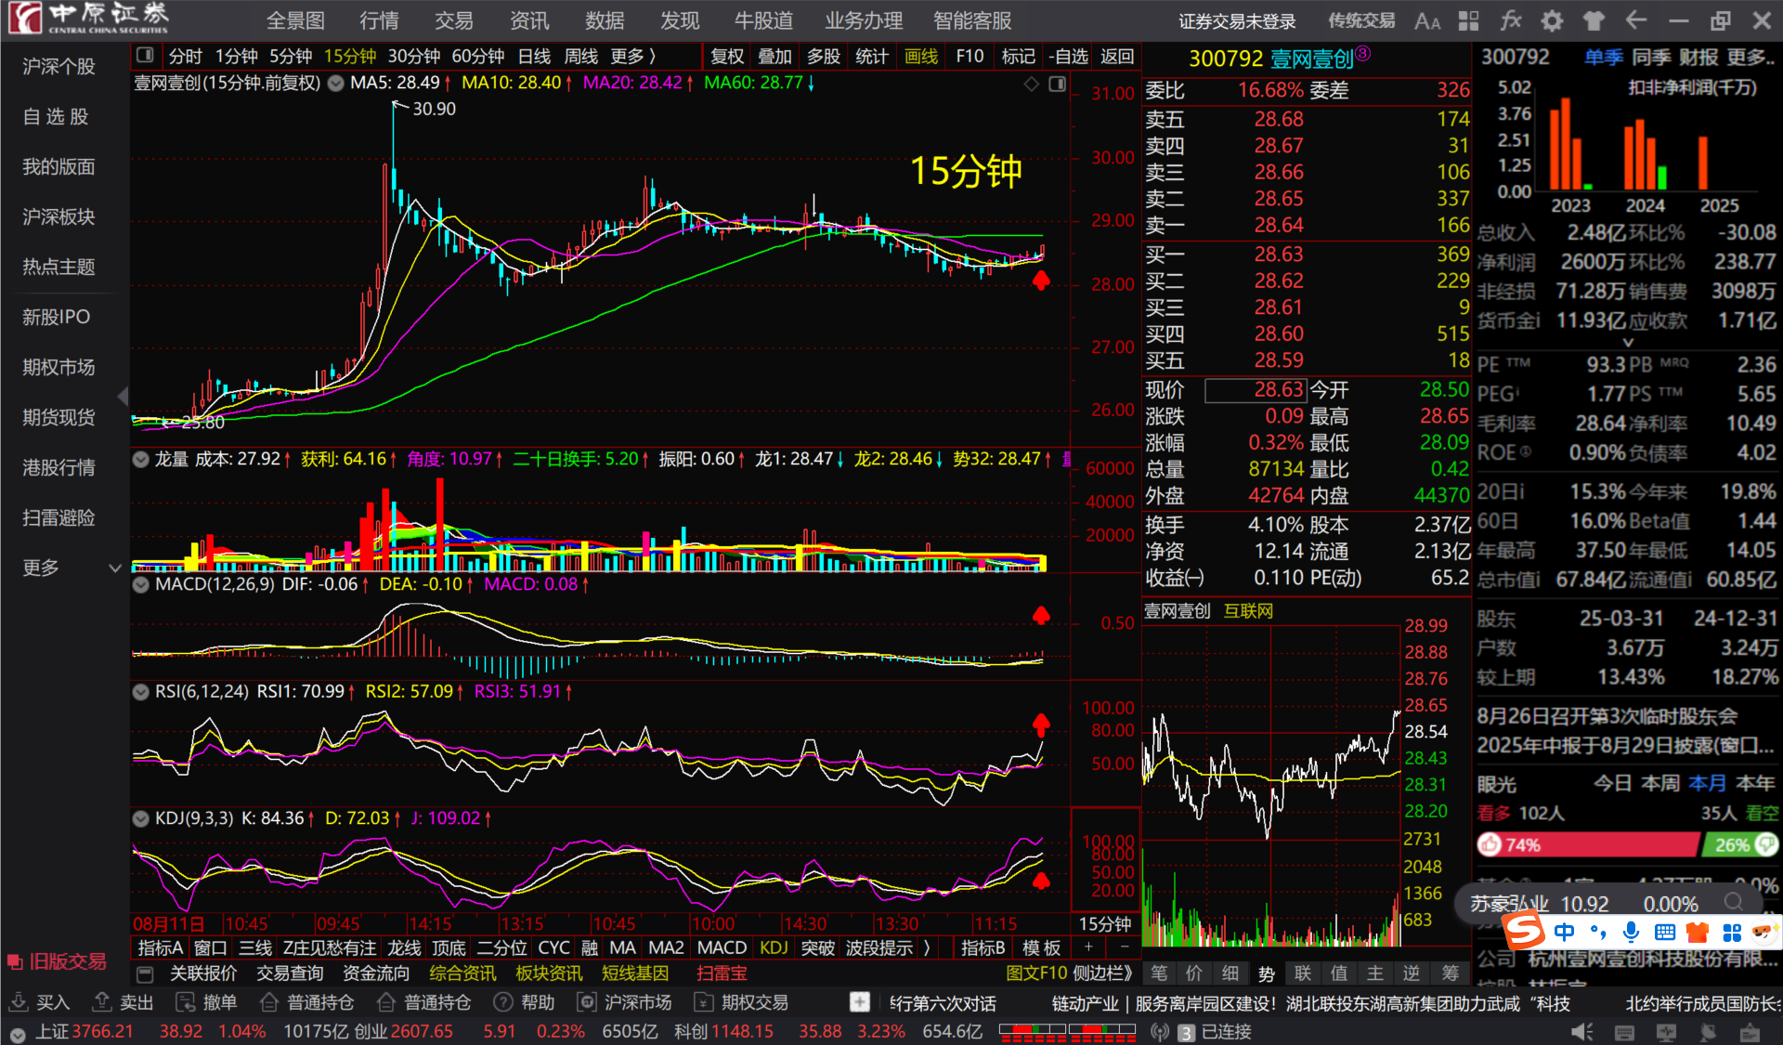
Task: Toggle the RSI indicator round button
Action: click(141, 692)
